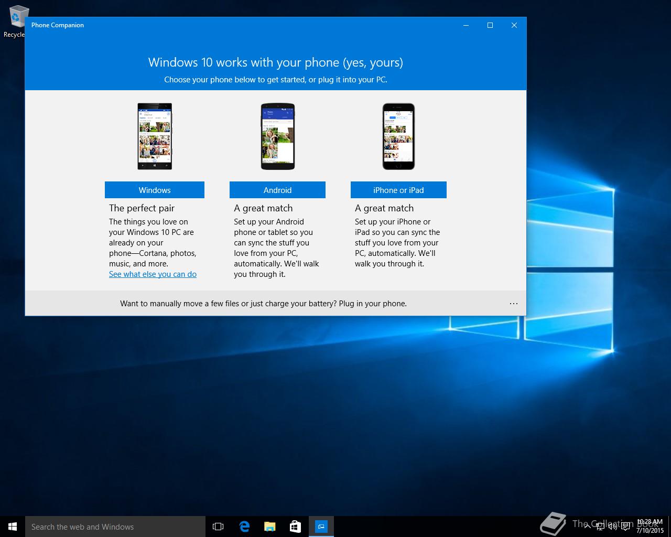Select the iPhone picture
671x537 pixels.
pos(398,136)
